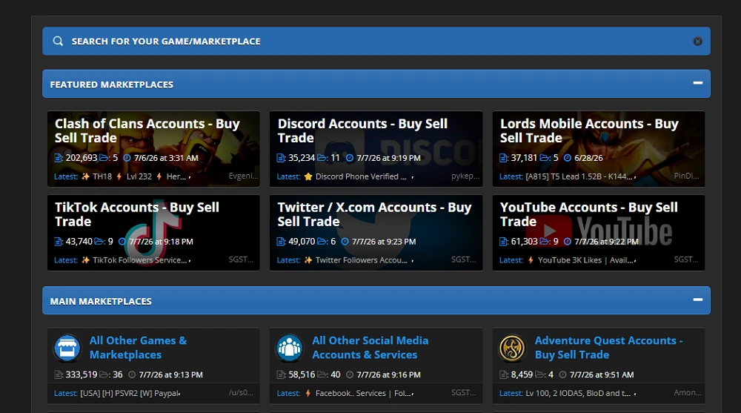741x413 pixels.
Task: Click threads icon beside 43,740 in TikTok card
Action: tap(58, 242)
